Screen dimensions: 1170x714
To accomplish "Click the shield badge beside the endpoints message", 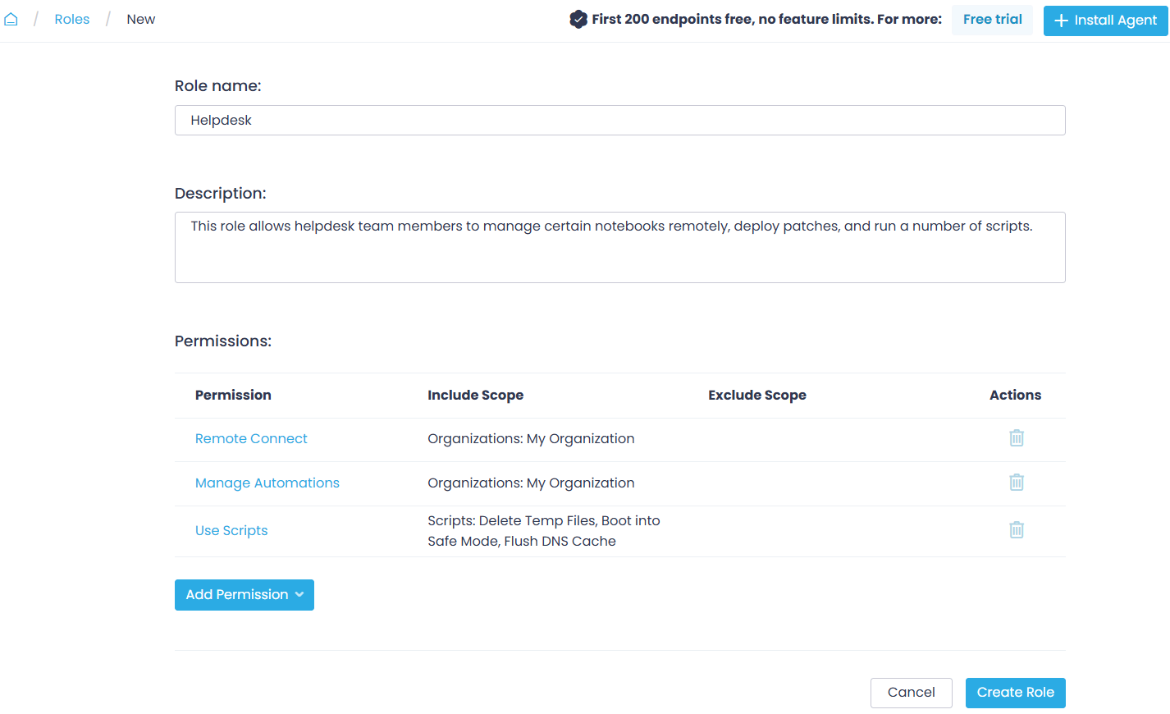I will click(578, 18).
